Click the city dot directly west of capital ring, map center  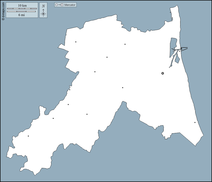pyautogui.click(x=123, y=88)
